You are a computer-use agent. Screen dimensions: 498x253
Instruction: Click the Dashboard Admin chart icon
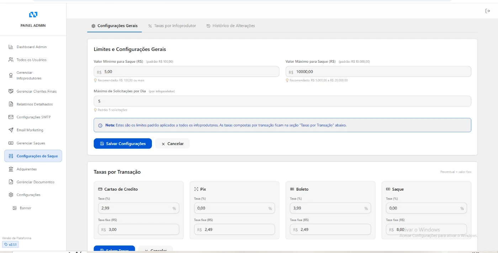[11, 47]
